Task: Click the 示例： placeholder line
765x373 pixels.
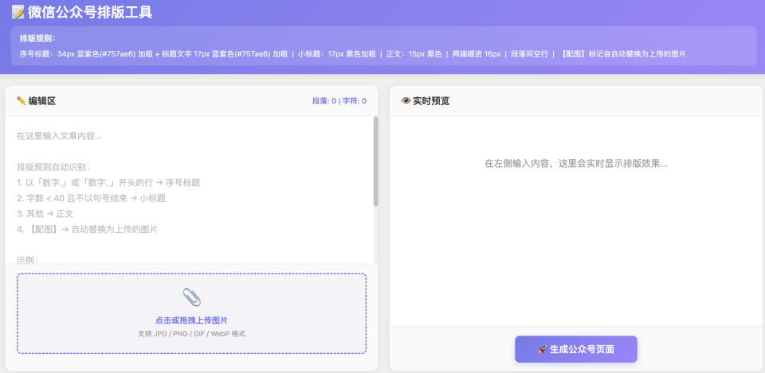Action: [27, 259]
